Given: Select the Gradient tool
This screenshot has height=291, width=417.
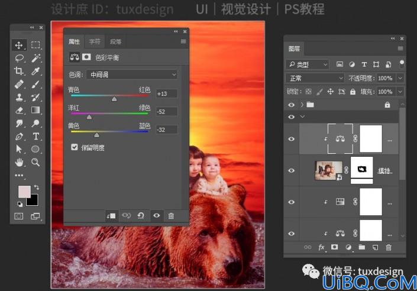Looking at the screenshot, I should coord(35,110).
